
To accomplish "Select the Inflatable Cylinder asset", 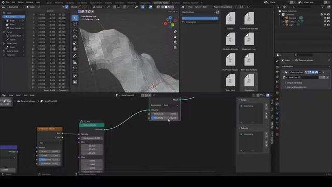I will coord(230,39).
